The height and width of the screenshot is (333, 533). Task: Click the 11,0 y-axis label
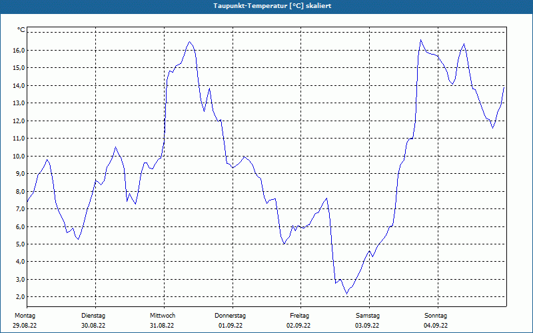tap(19, 139)
